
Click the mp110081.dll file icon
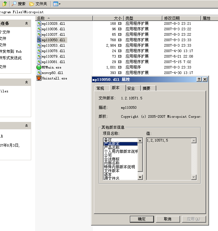coord(39,62)
